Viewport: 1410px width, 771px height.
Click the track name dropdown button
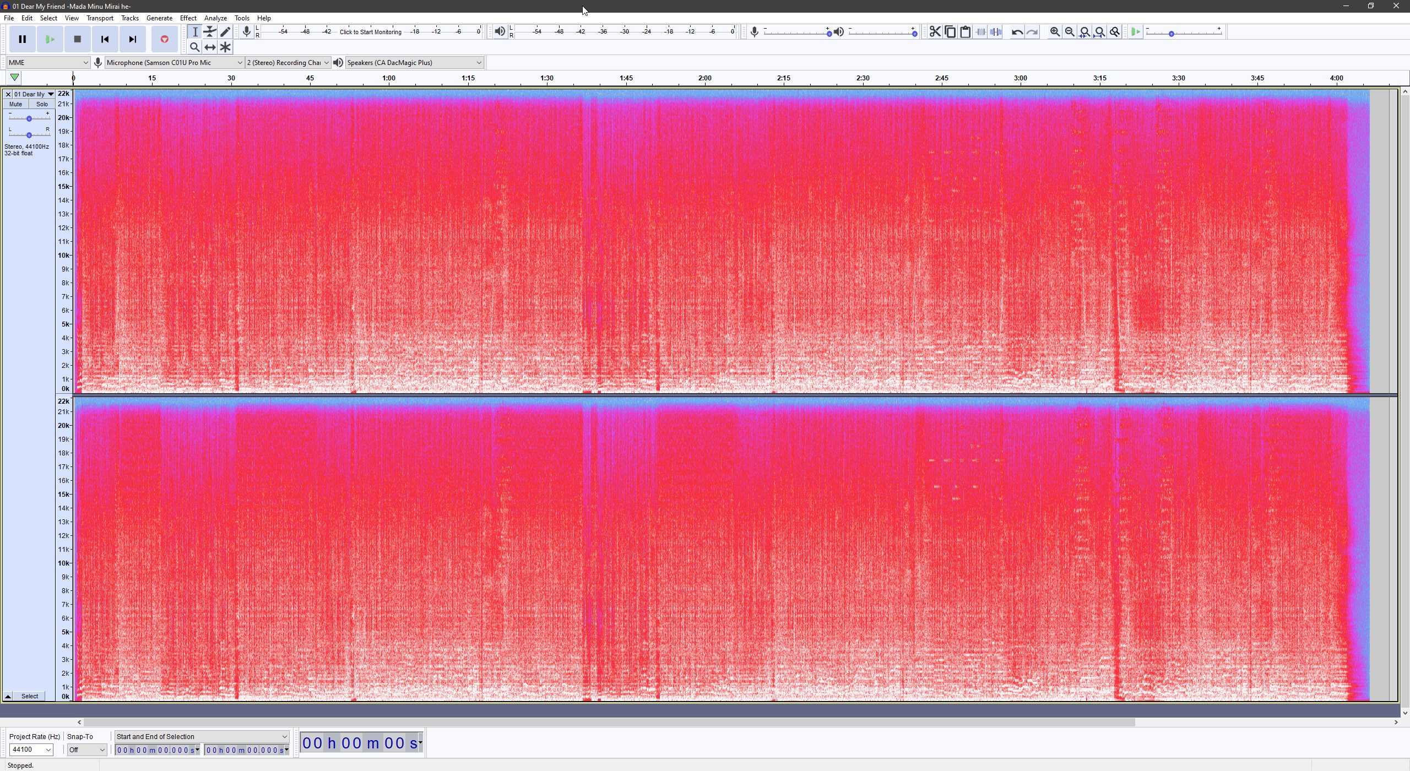[x=51, y=94]
